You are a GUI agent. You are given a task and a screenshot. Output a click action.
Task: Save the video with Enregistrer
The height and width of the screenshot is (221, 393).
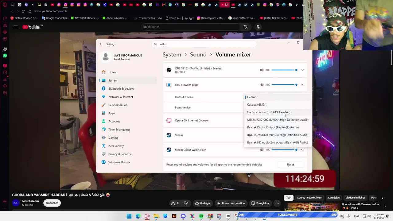click(260, 203)
